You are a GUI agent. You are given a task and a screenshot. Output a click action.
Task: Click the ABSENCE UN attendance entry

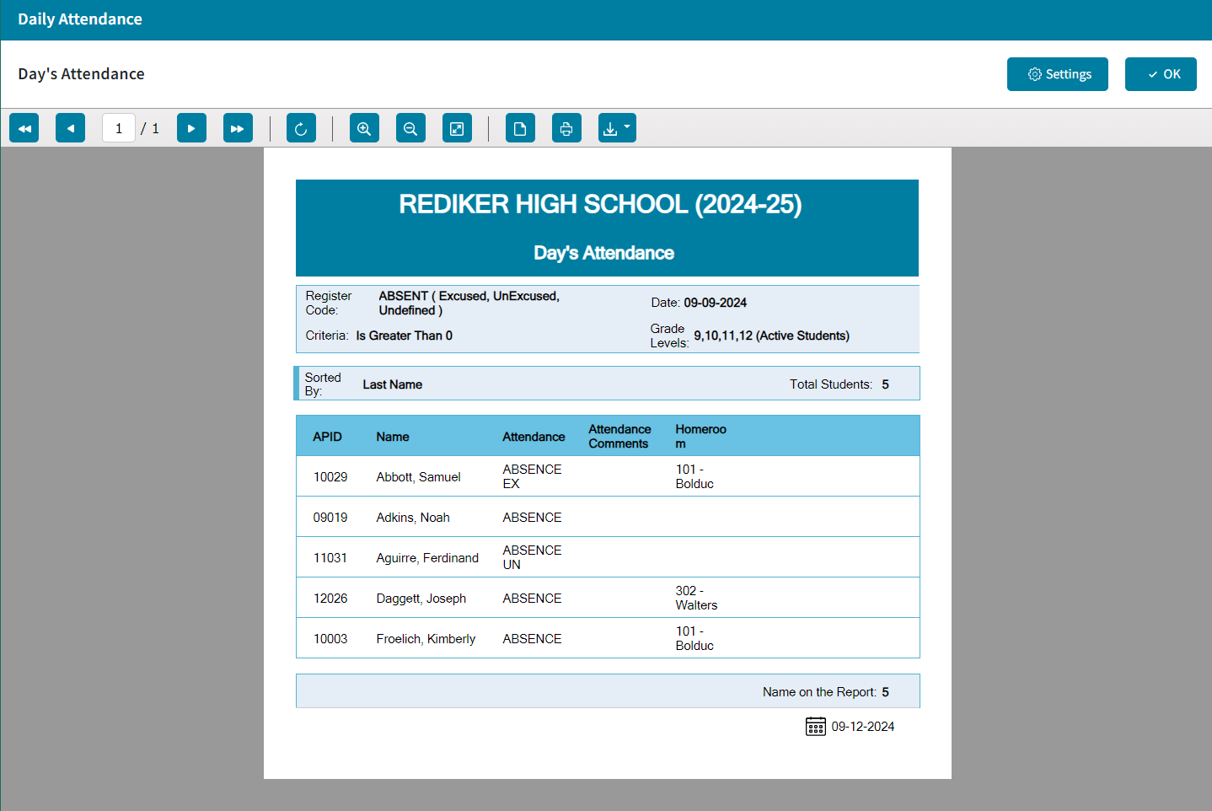click(x=532, y=557)
